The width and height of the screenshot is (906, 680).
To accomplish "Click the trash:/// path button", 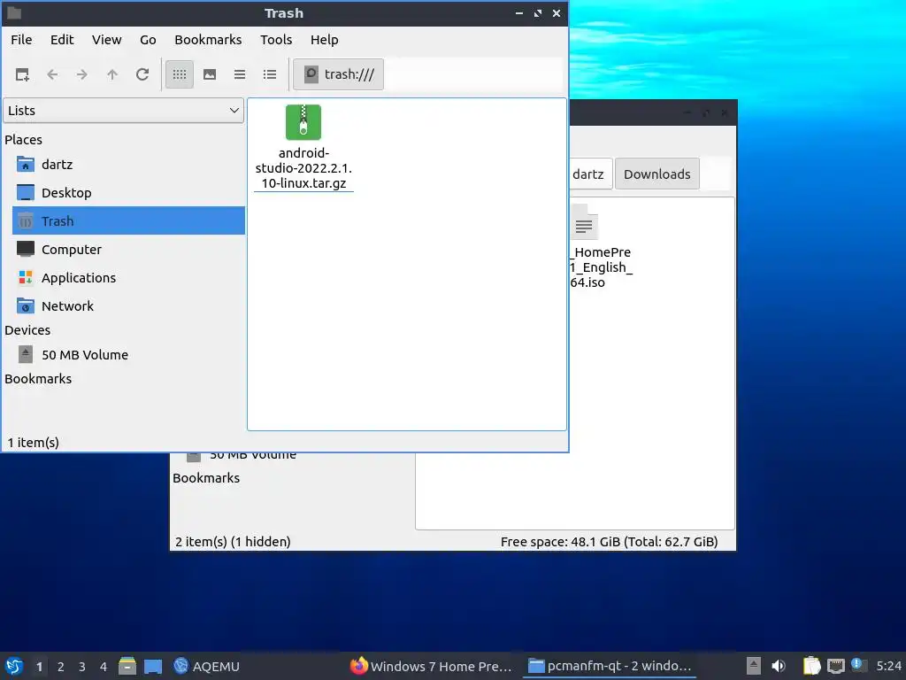I will click(x=339, y=74).
